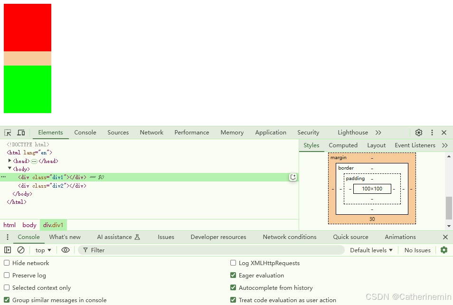Open the AI assistance drawer tab
This screenshot has width=453, height=305.
coord(118,237)
